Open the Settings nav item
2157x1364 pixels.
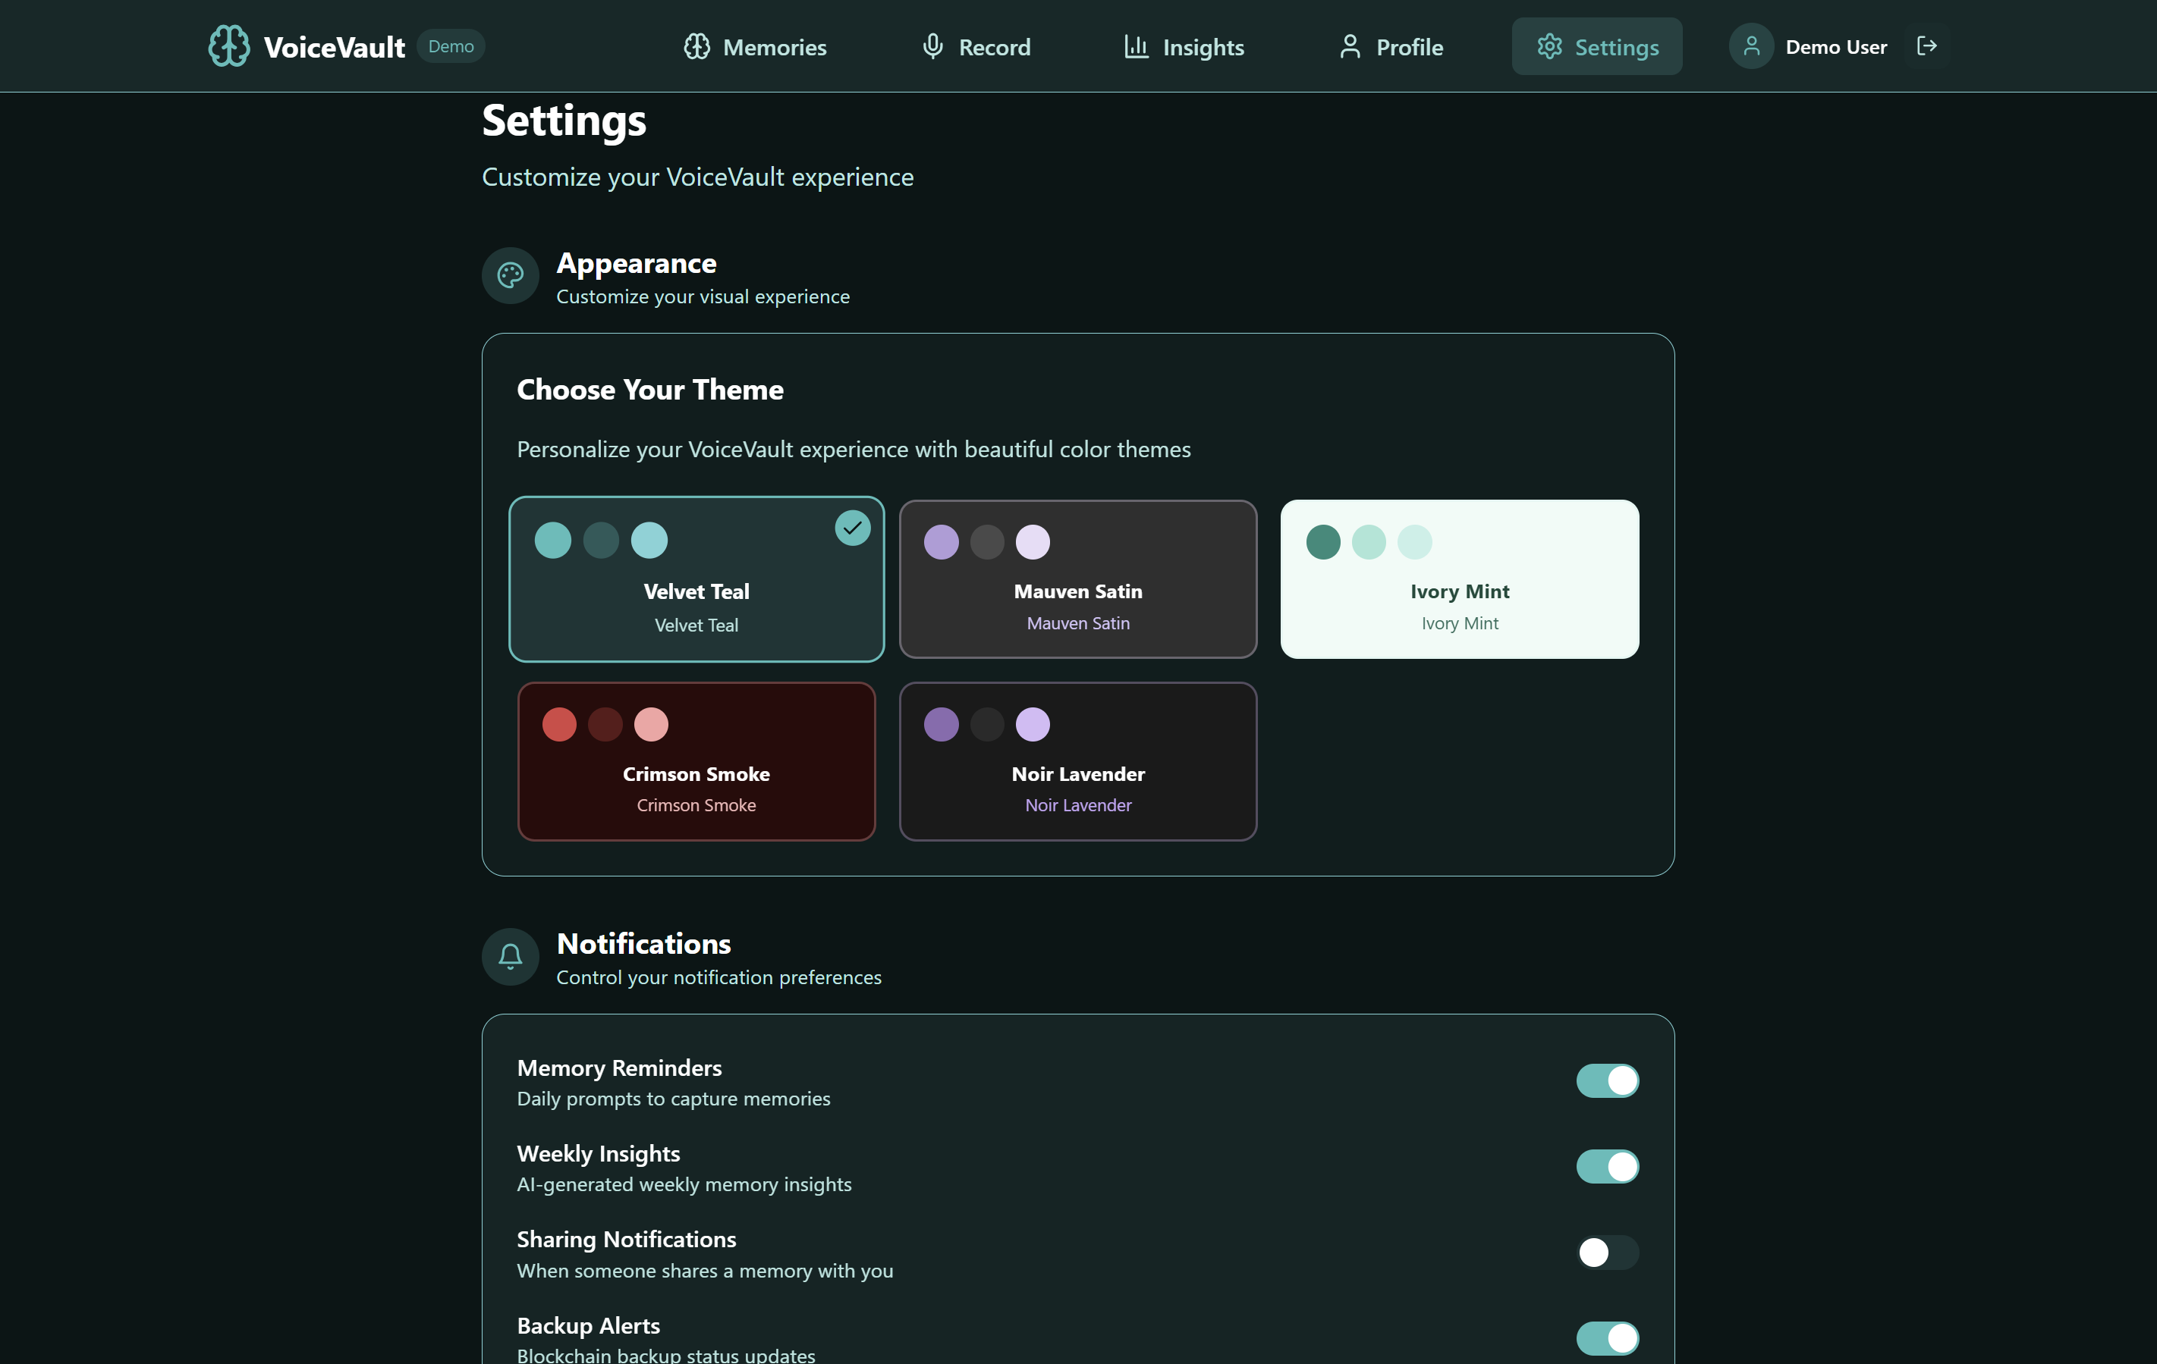(x=1596, y=46)
